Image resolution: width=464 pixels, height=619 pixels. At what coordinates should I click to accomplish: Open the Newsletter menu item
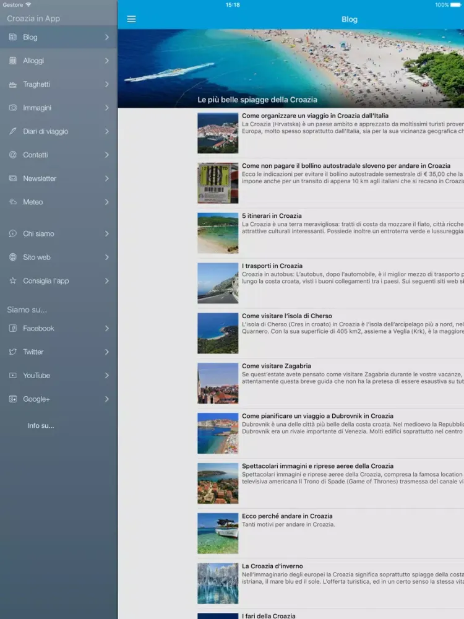(x=59, y=178)
